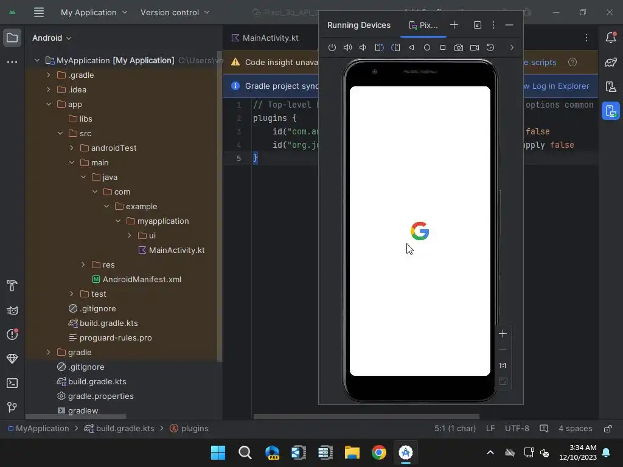
Task: Open Notifications bell in right sidebar
Action: pos(611,37)
